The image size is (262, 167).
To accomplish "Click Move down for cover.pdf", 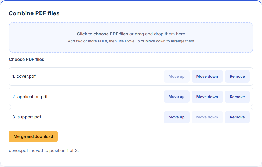I will coord(207,76).
